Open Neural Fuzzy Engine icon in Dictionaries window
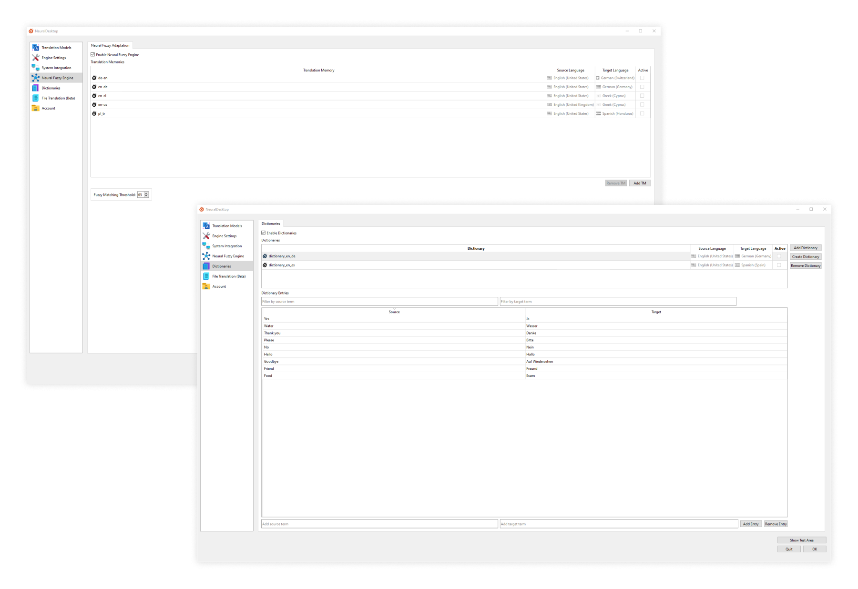Viewport: 858px width, 589px height. coord(206,256)
